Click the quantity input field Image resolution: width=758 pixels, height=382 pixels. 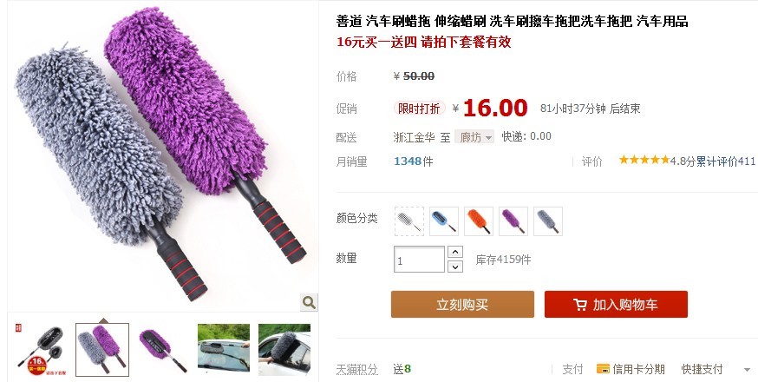coord(419,260)
